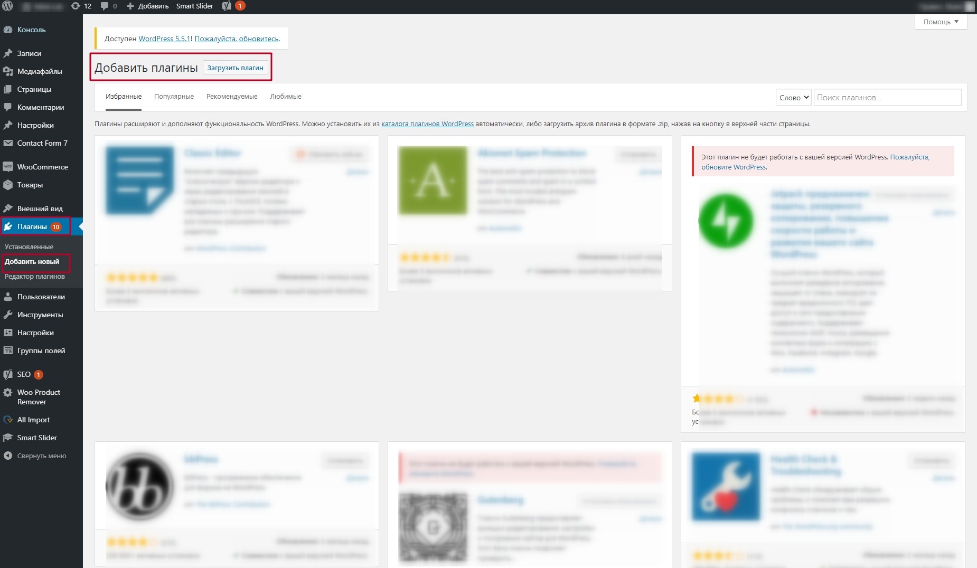
Task: Open SEO Yoast icon in sidebar
Action: (x=8, y=374)
